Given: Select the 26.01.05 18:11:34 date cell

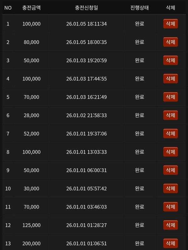Looking at the screenshot, I should (x=86, y=24).
